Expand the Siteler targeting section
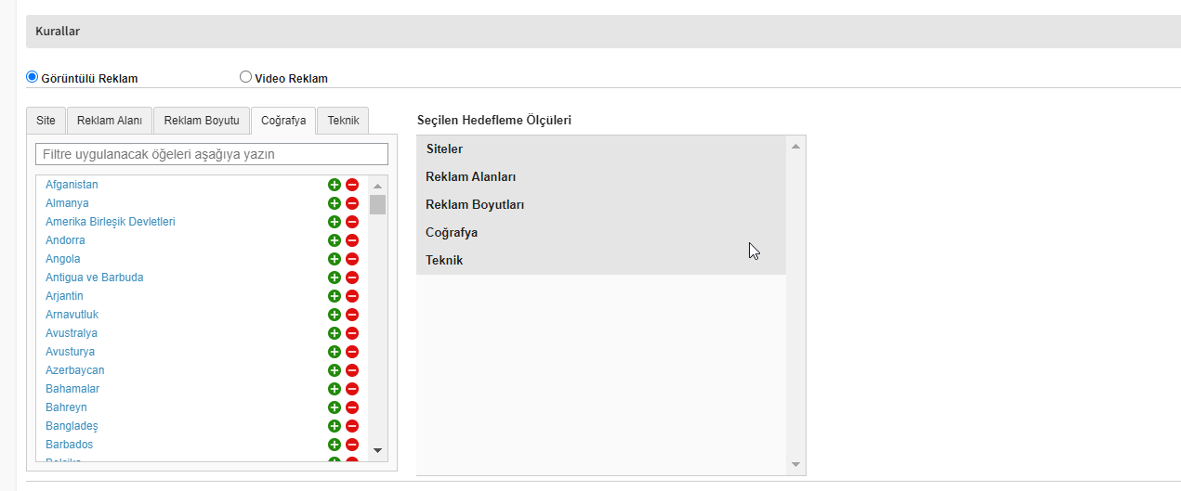 (x=444, y=149)
